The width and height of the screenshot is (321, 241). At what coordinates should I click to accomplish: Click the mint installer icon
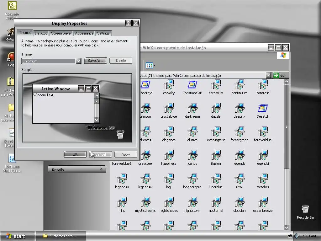(x=122, y=202)
